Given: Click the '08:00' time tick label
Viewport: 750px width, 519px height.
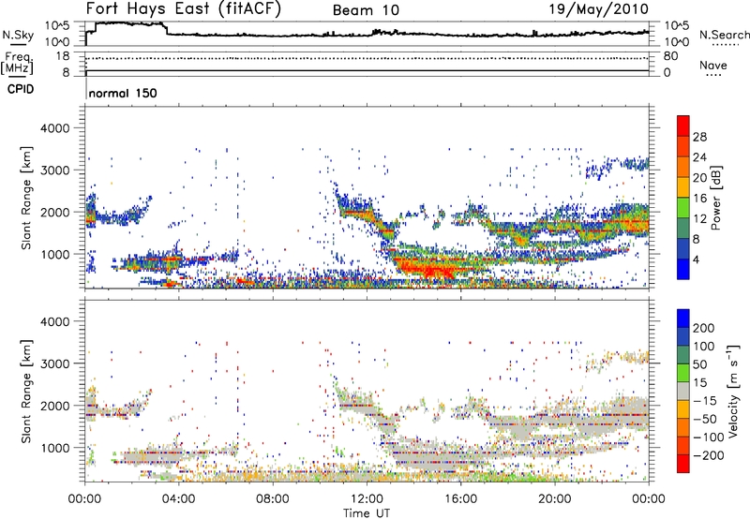Looking at the screenshot, I should pos(273,499).
